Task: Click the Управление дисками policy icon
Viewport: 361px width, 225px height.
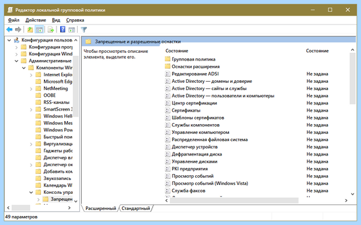Action: (168, 161)
